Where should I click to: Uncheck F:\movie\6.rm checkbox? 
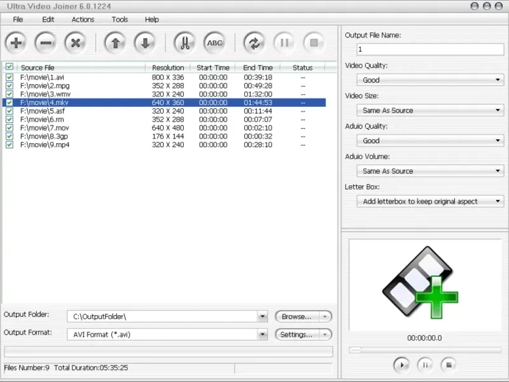pos(10,120)
